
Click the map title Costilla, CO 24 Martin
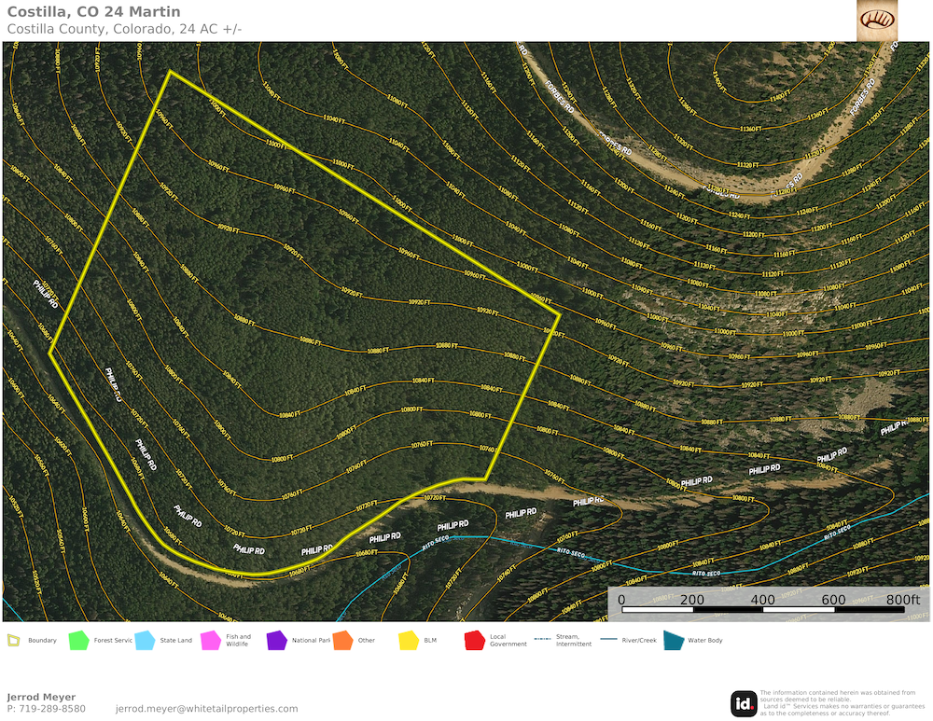tap(93, 12)
